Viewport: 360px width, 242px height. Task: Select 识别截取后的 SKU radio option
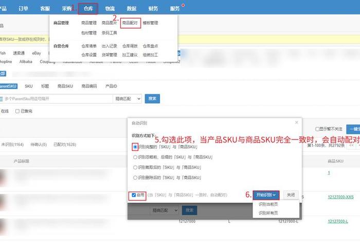coord(135,167)
